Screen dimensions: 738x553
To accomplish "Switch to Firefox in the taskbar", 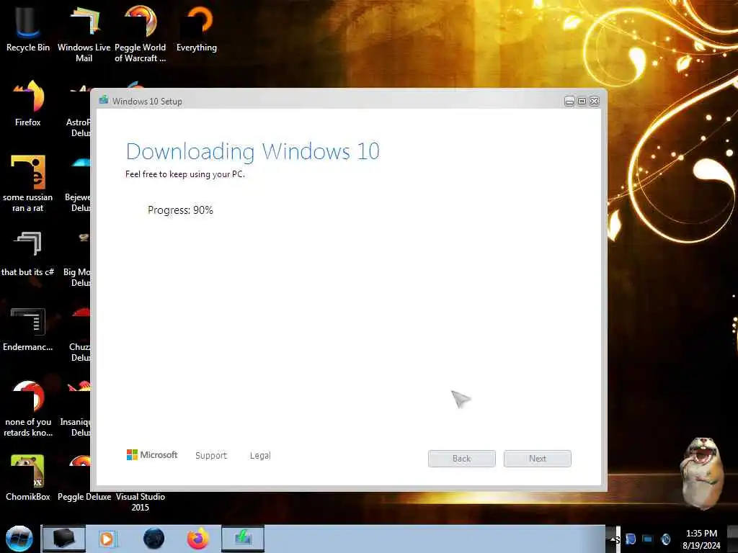I will (198, 539).
